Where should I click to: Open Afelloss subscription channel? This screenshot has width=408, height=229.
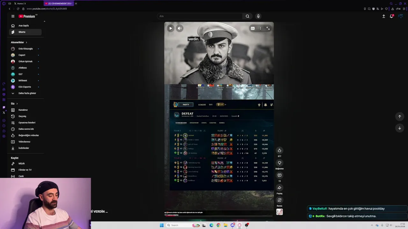25,68
